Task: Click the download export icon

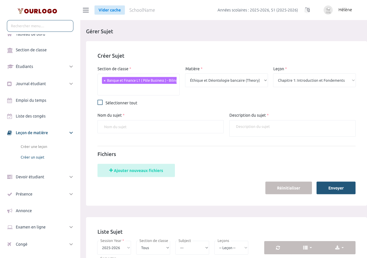Action: point(339,248)
